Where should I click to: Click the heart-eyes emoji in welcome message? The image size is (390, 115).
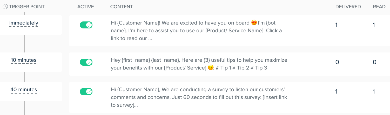click(x=254, y=23)
